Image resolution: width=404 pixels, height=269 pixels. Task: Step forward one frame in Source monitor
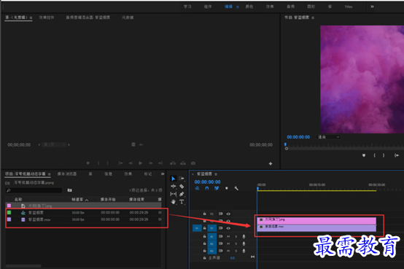pos(151,163)
